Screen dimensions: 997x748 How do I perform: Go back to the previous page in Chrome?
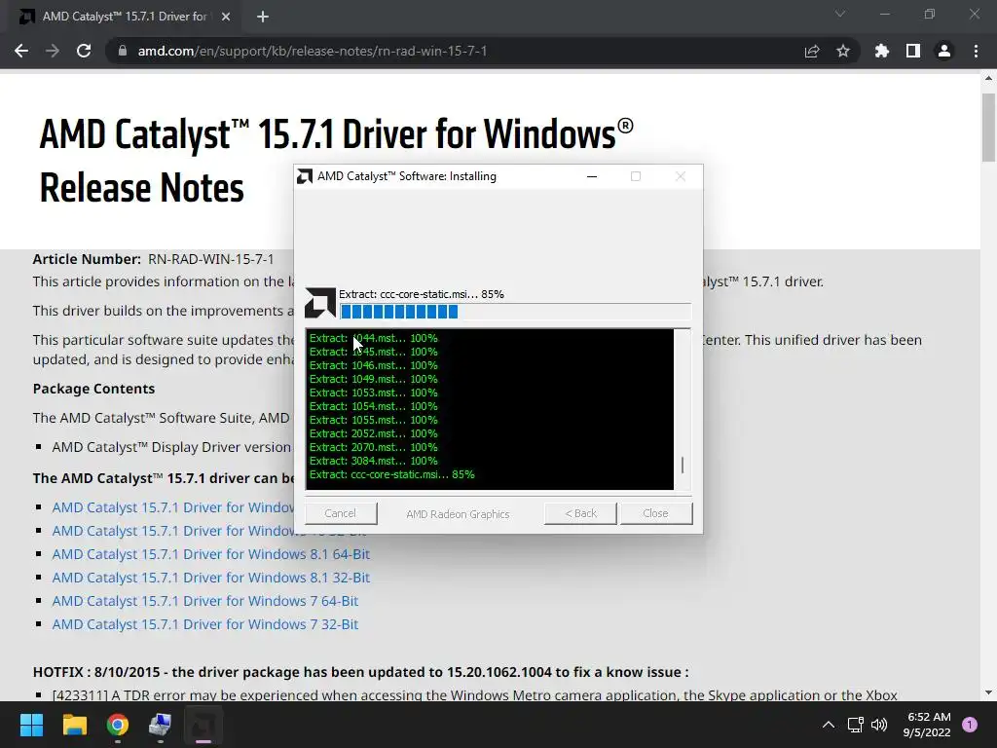tap(21, 51)
